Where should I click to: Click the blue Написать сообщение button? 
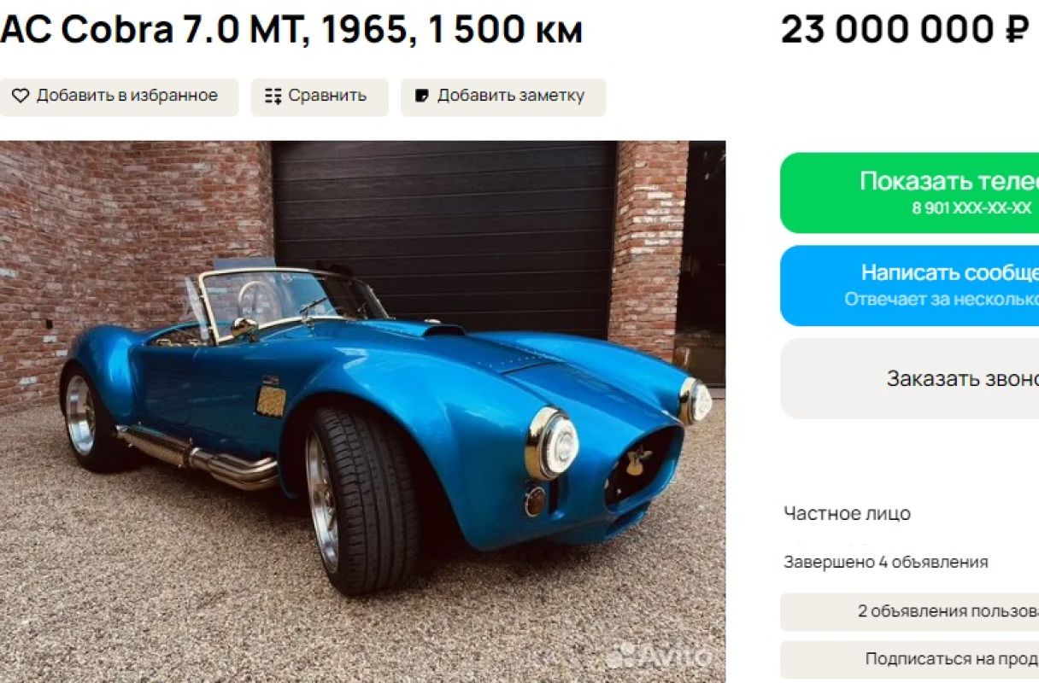click(909, 285)
